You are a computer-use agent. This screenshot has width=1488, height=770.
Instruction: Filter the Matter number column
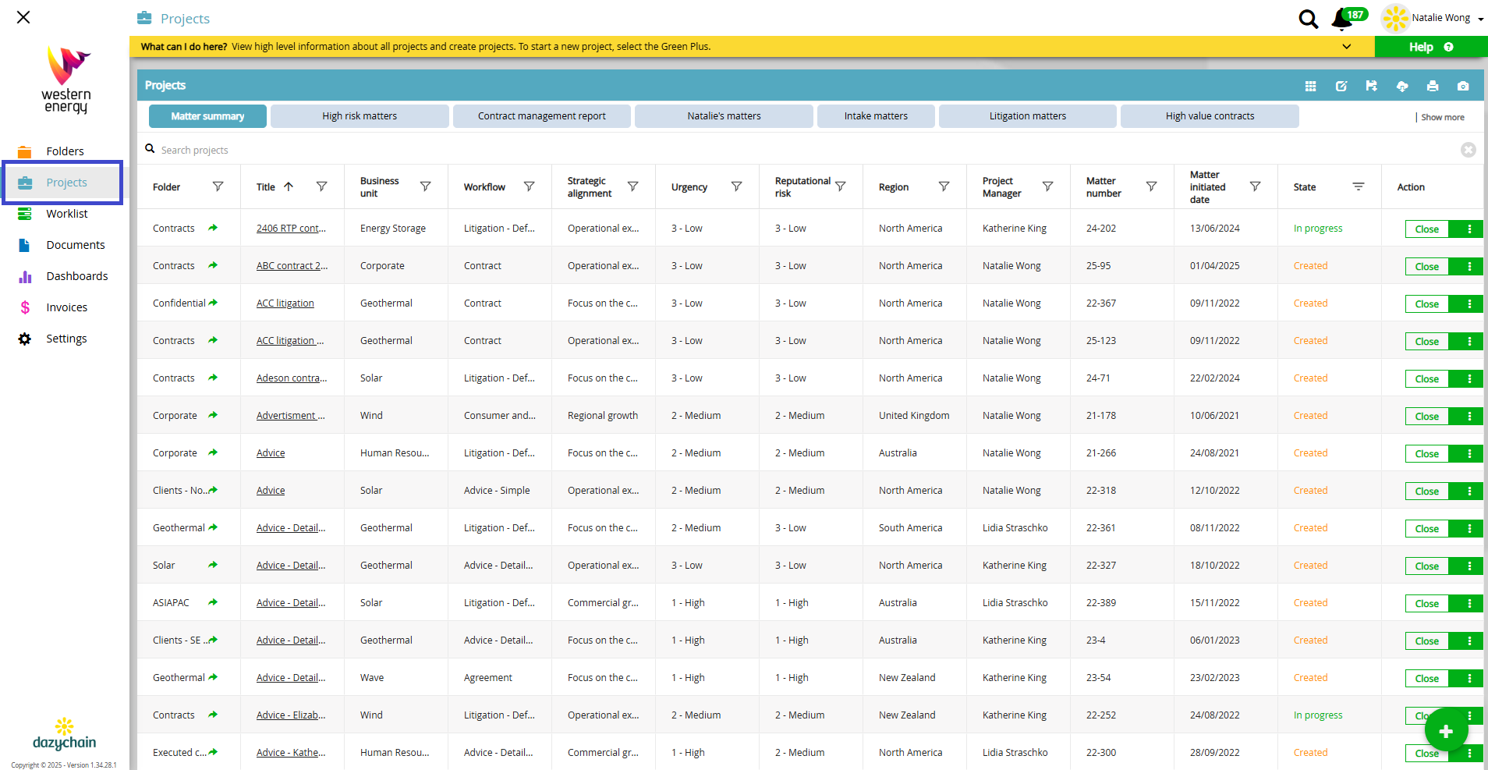pos(1151,186)
